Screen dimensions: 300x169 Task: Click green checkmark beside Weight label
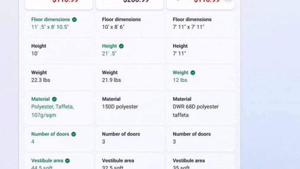point(193,73)
